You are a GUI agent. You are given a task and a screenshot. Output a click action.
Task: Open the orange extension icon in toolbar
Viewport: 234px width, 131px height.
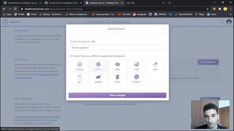214,9
